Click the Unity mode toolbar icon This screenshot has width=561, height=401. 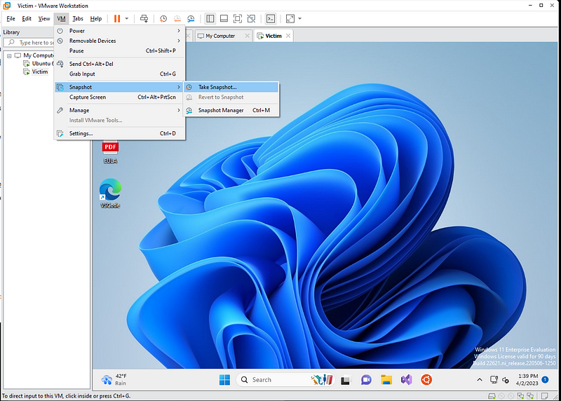coord(252,19)
